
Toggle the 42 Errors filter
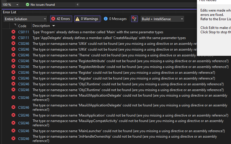[61, 19]
